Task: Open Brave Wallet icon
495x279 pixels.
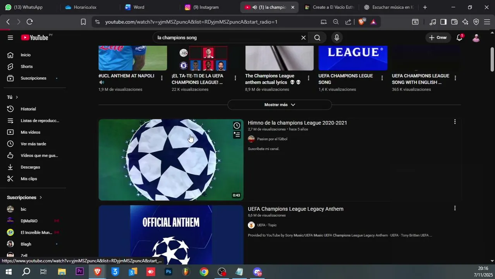Action: pyautogui.click(x=454, y=22)
